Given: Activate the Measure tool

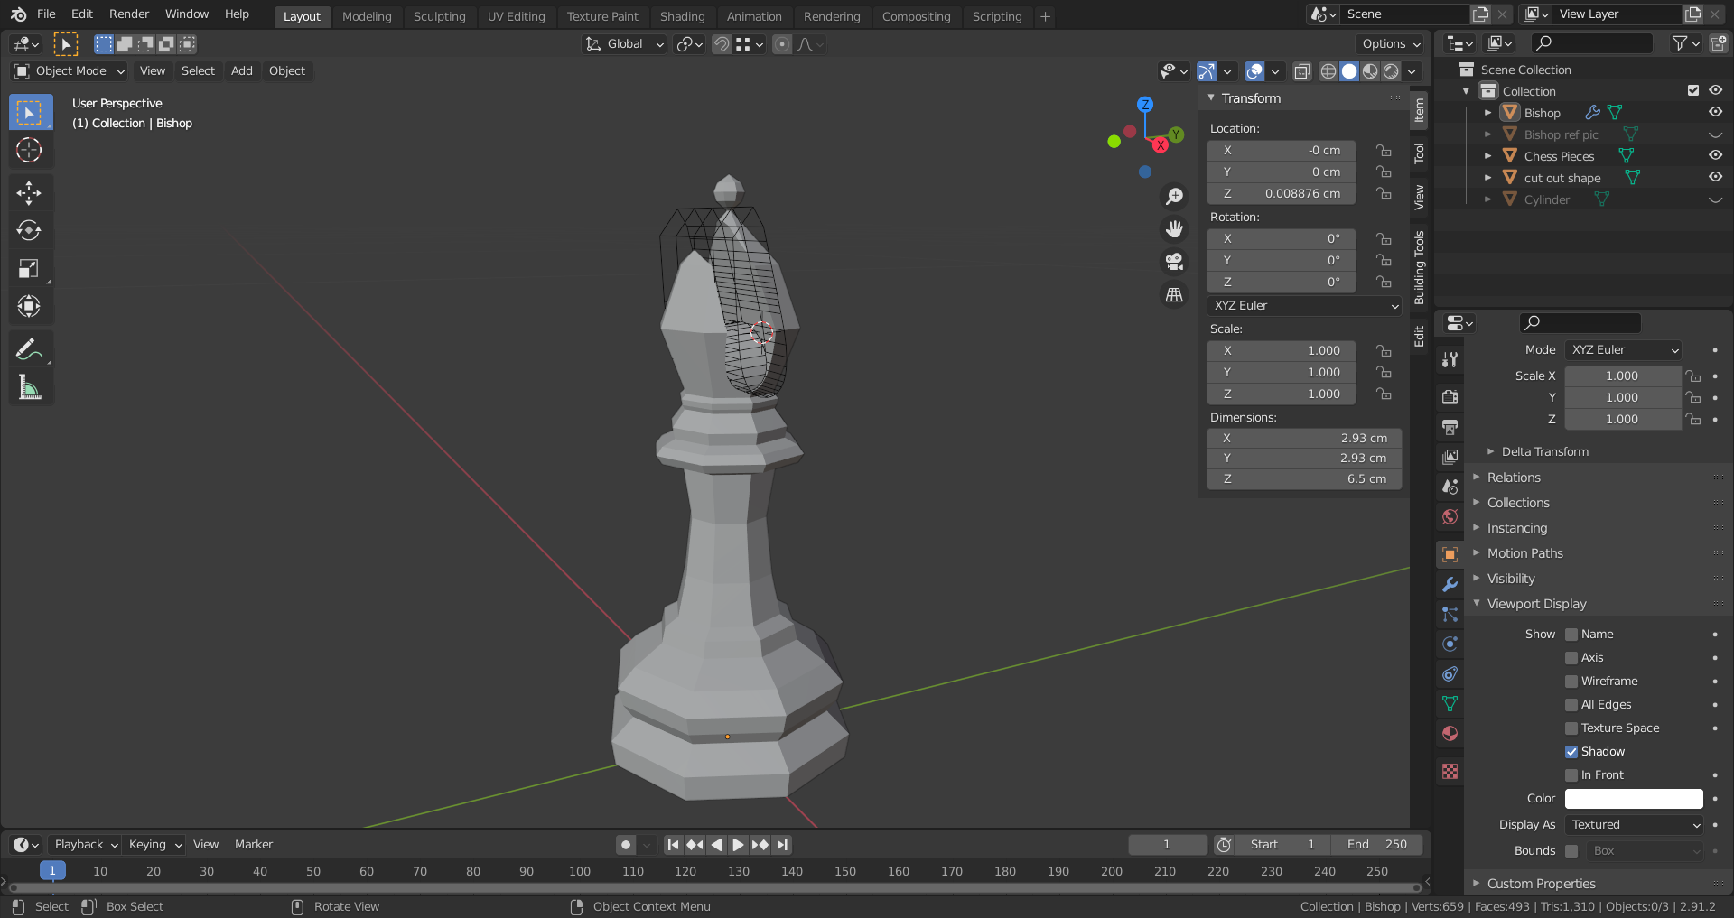Looking at the screenshot, I should click(29, 388).
